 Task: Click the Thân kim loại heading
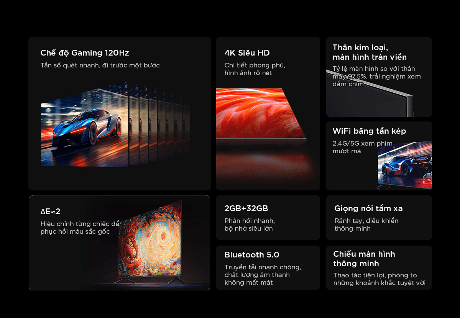pos(369,52)
